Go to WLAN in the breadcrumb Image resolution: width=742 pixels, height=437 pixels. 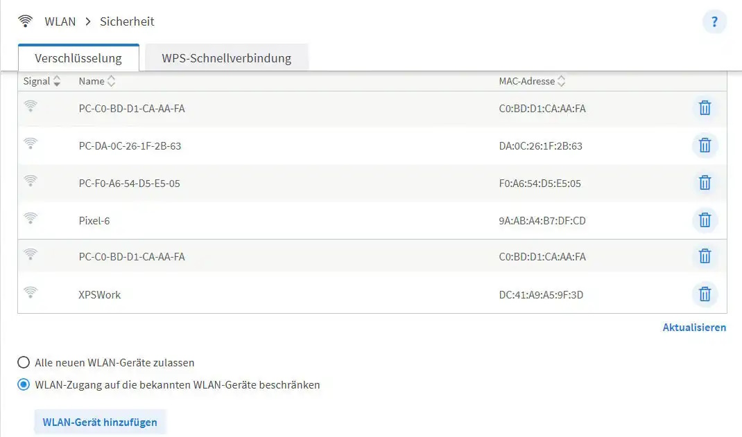pos(60,21)
